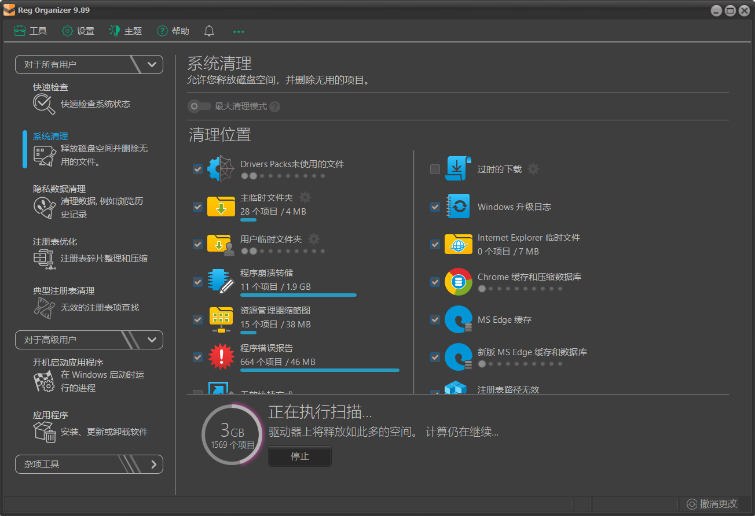The width and height of the screenshot is (755, 516).
Task: Open settings gear next to 主临时文件夹
Action: tap(305, 197)
